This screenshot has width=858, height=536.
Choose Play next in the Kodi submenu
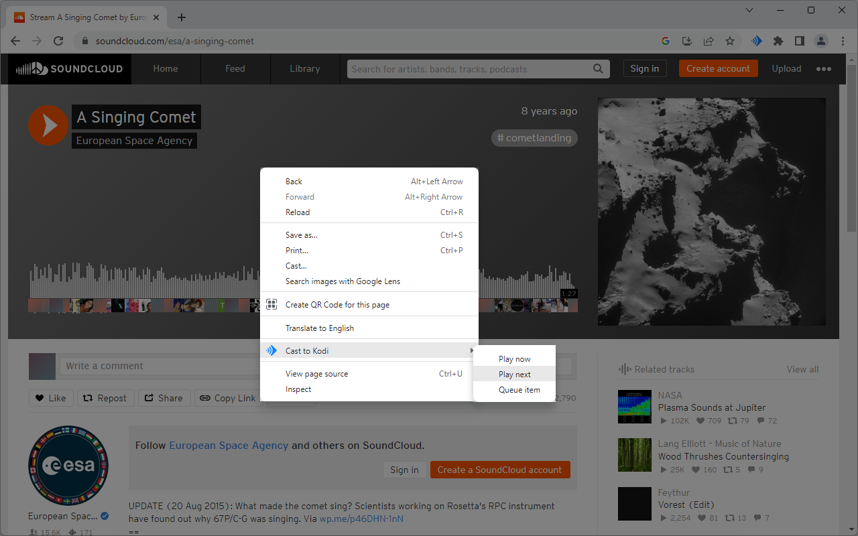514,375
